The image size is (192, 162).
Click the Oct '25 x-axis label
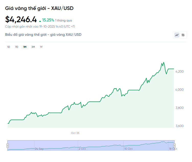(x=75, y=133)
